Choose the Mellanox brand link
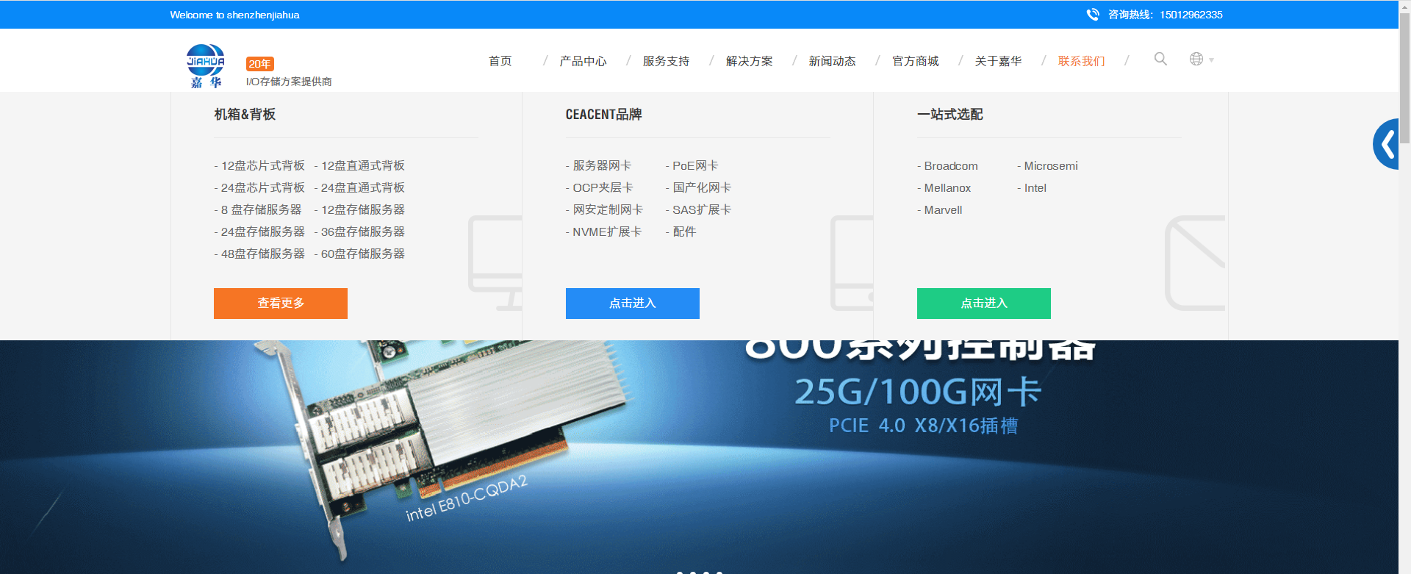Viewport: 1411px width, 574px height. tap(947, 188)
